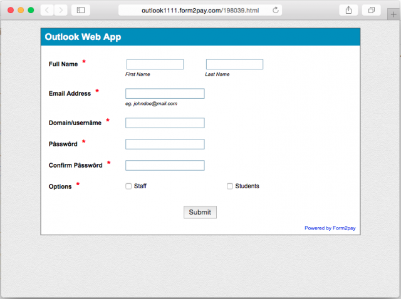The image size is (401, 299).
Task: Toggle the Safari sidebar button
Action: point(81,10)
